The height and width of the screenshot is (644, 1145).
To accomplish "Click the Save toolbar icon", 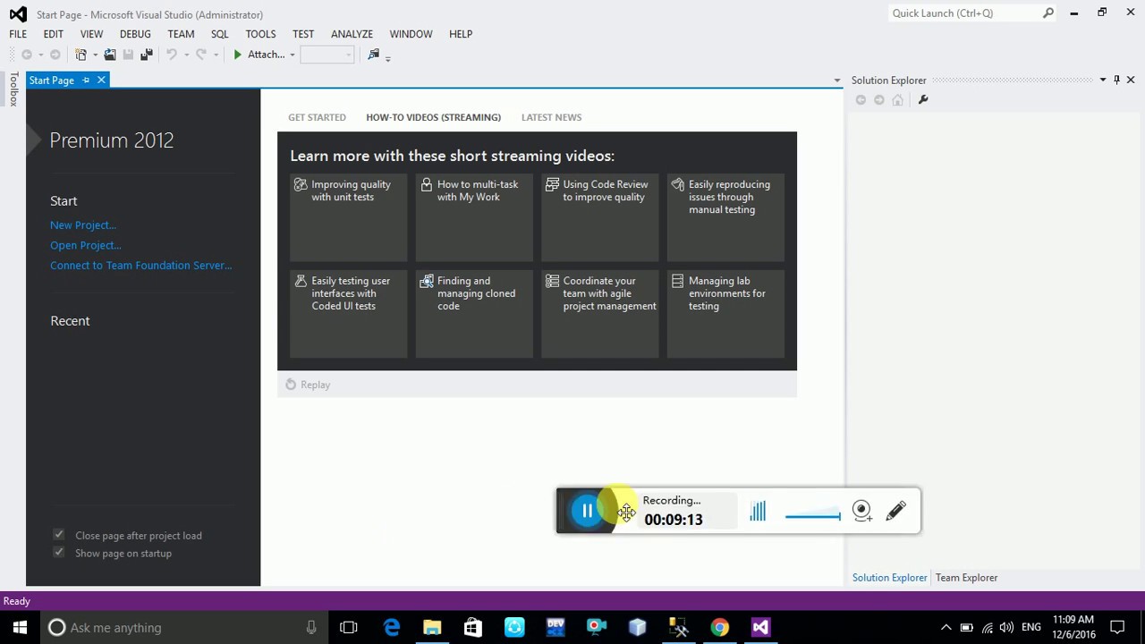I will (x=128, y=55).
